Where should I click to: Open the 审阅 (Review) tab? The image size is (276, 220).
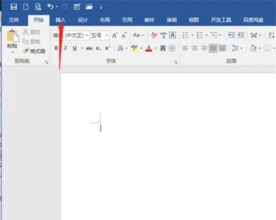click(171, 20)
